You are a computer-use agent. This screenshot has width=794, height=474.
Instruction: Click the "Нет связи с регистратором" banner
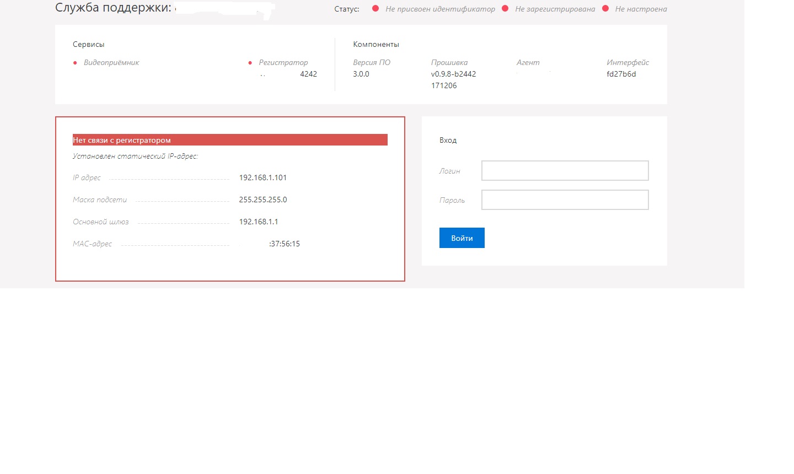[x=230, y=140]
